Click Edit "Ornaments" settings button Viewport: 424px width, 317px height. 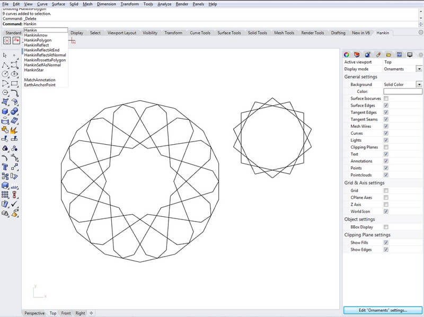tap(383, 310)
